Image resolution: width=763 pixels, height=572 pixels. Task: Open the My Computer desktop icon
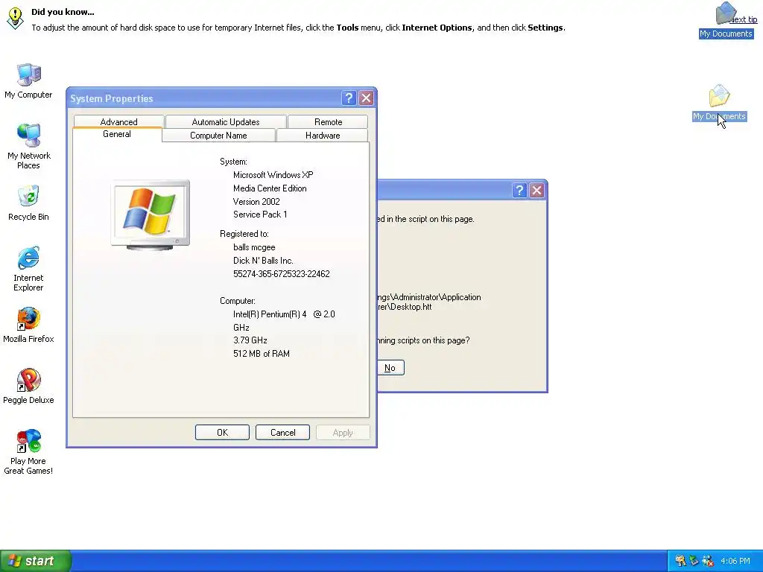29,80
